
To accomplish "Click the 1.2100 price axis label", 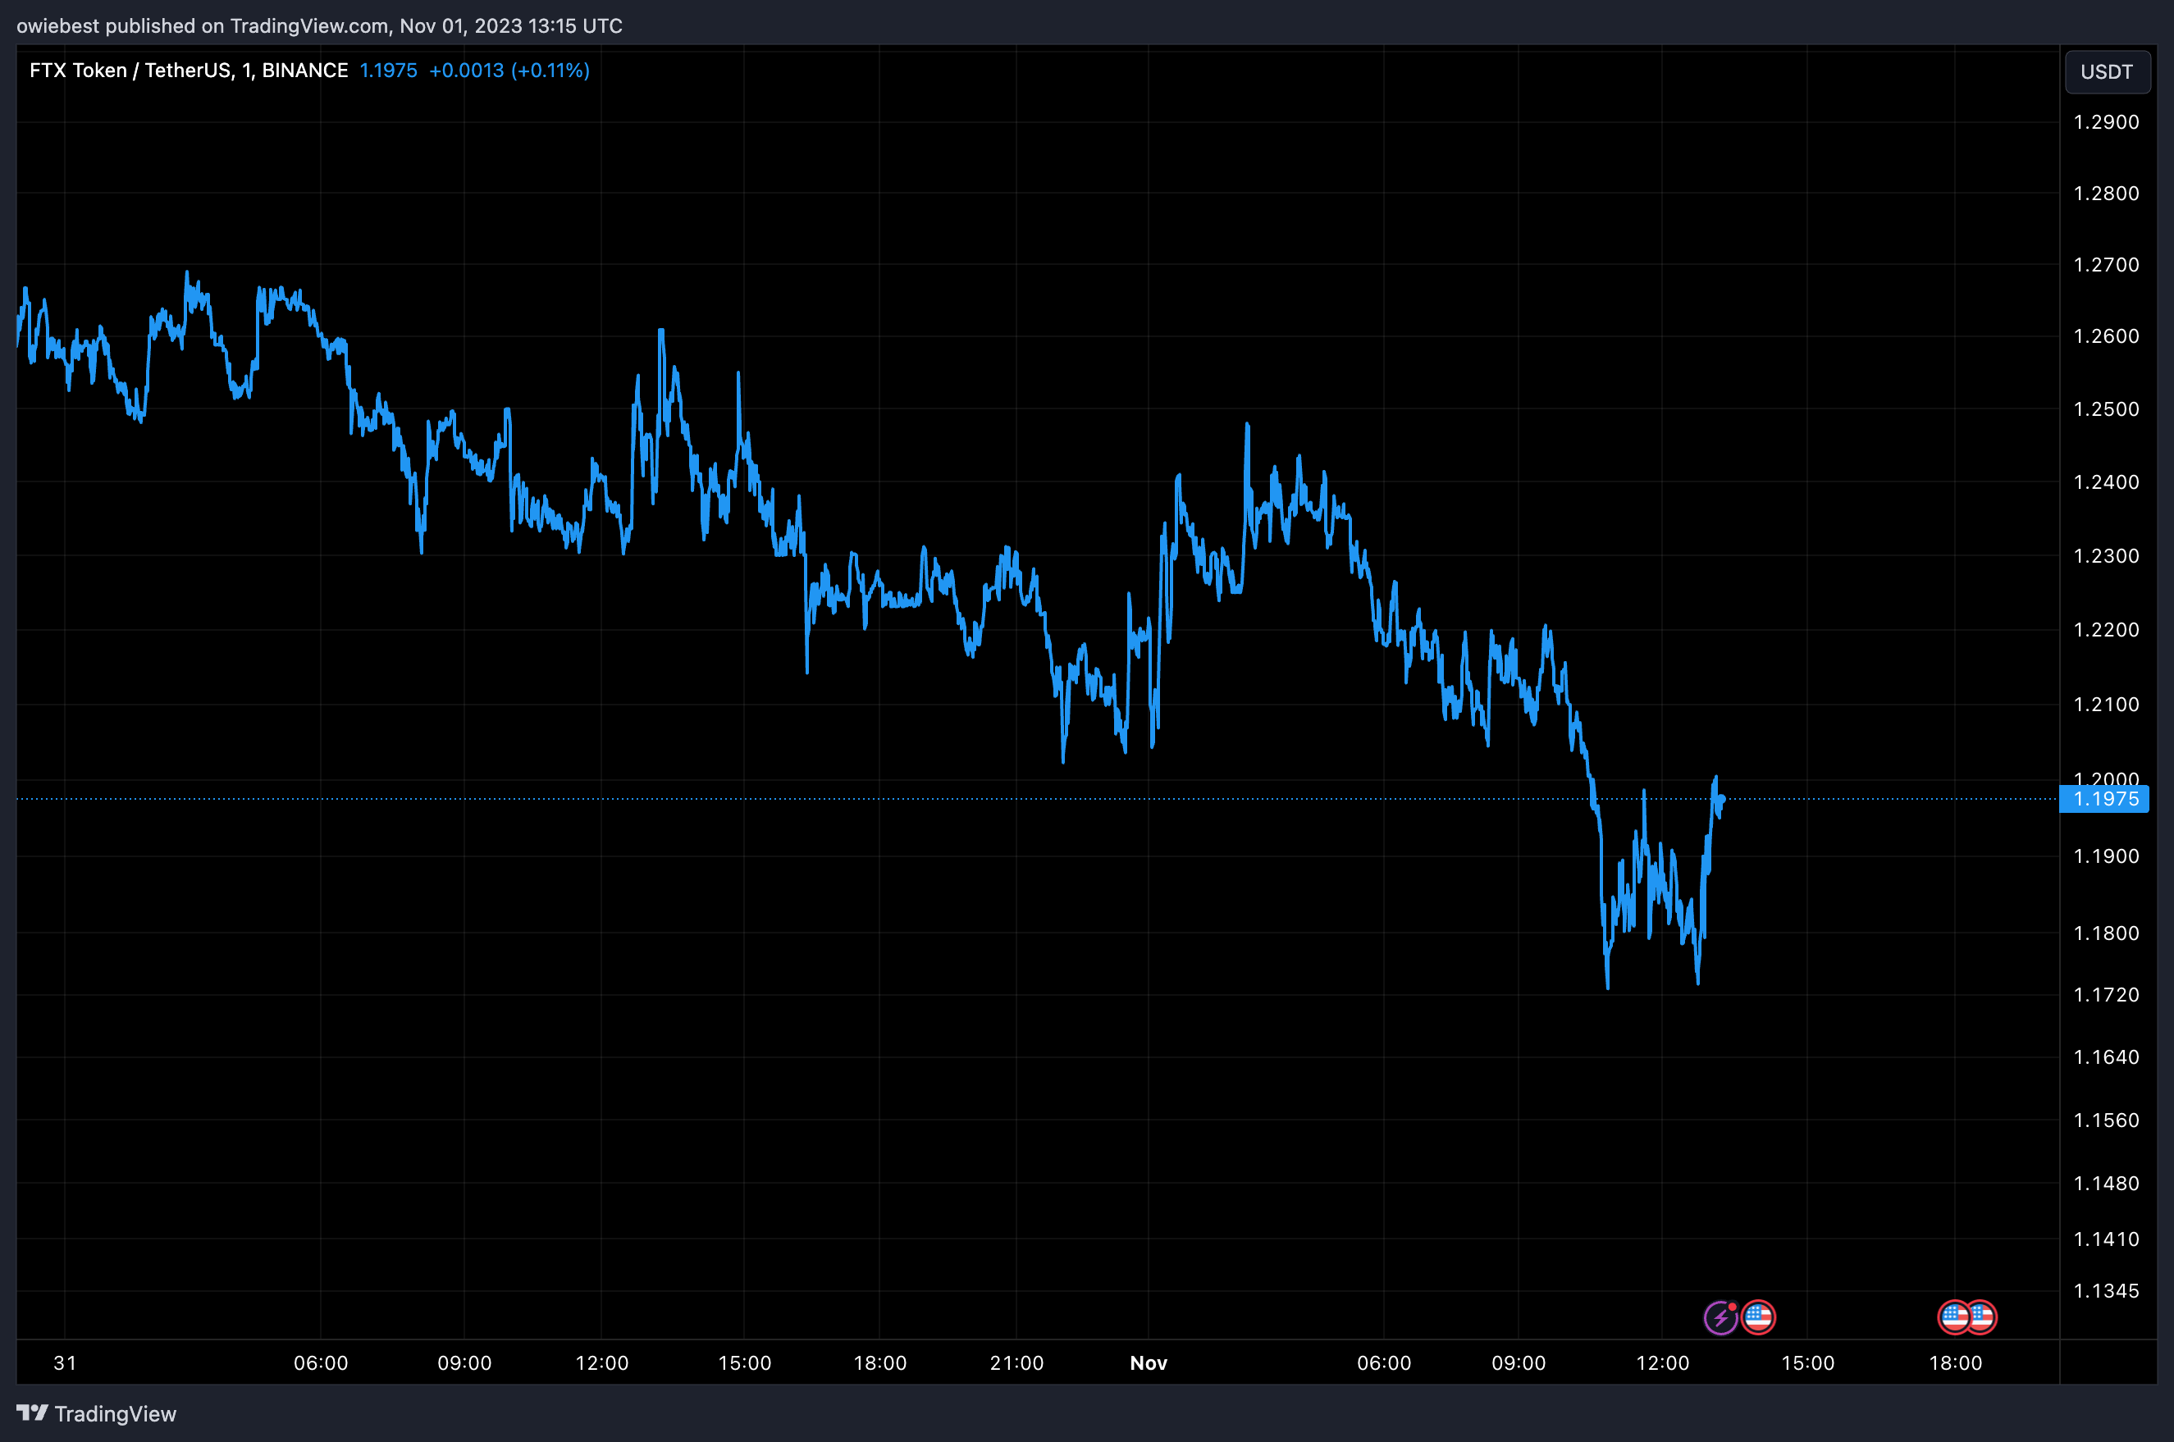I will click(2106, 705).
